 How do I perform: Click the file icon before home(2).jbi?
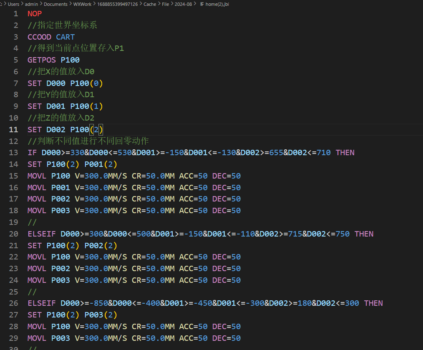202,4
